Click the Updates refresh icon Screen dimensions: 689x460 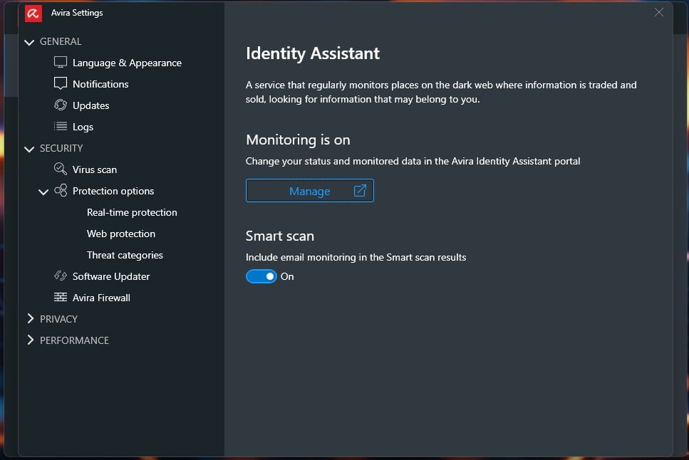point(60,105)
